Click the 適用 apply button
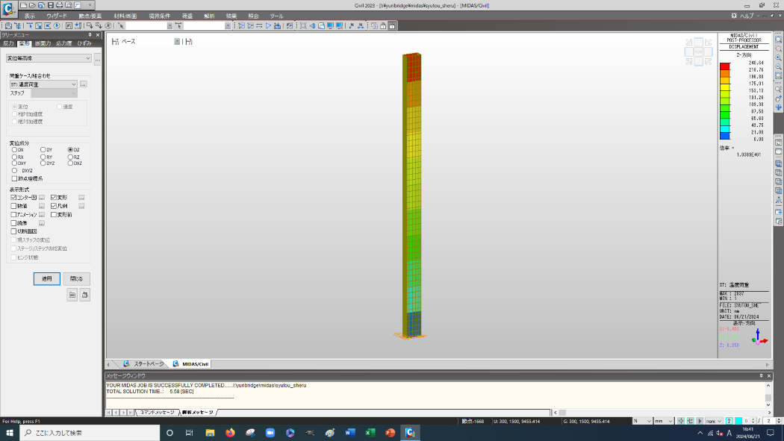Viewport: 784px width, 441px height. tap(47, 278)
